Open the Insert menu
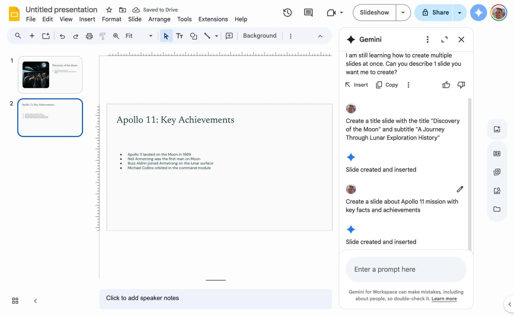Screen dimensions: 514x316 click(x=87, y=19)
